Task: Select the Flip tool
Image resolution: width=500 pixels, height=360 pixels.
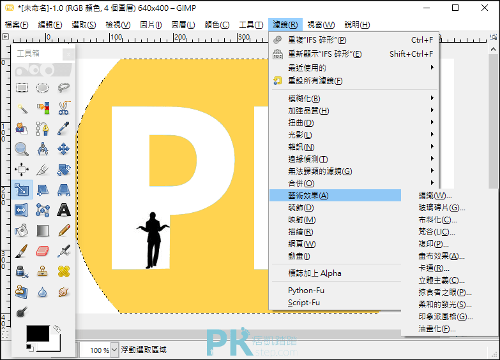Action: click(22, 210)
